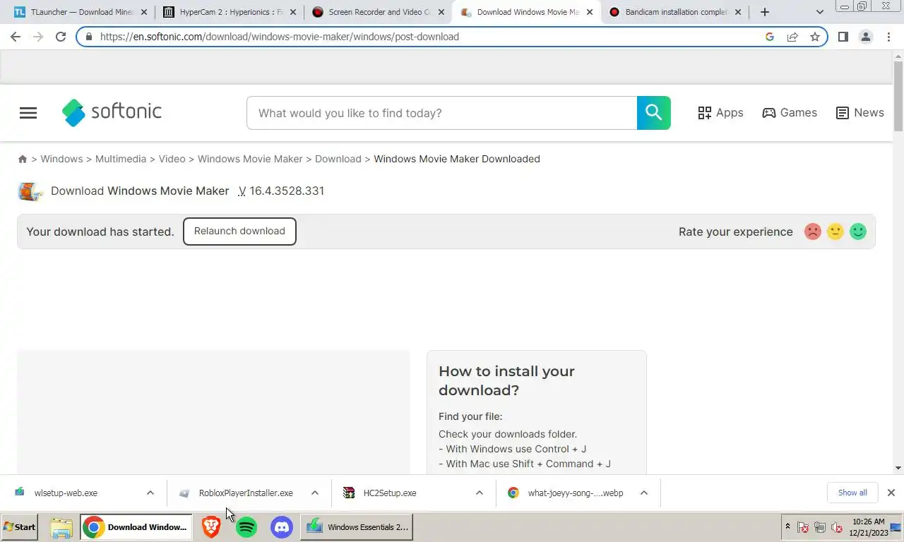Viewport: 904px width, 542px height.
Task: Open Windows Movie Maker breadcrumb link
Action: [250, 159]
